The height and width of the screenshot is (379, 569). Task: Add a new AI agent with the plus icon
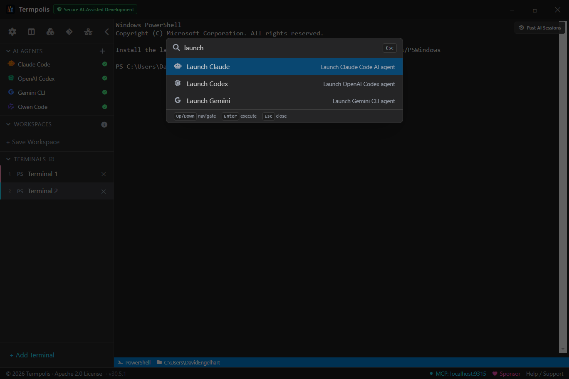point(102,51)
